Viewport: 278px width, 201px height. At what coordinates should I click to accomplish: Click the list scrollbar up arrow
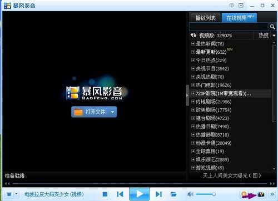pos(274,42)
